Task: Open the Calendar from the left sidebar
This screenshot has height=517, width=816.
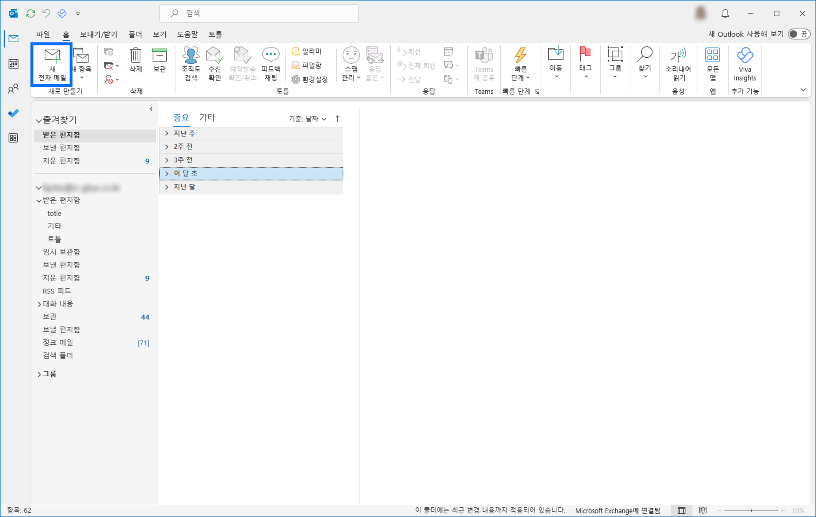Action: point(13,63)
